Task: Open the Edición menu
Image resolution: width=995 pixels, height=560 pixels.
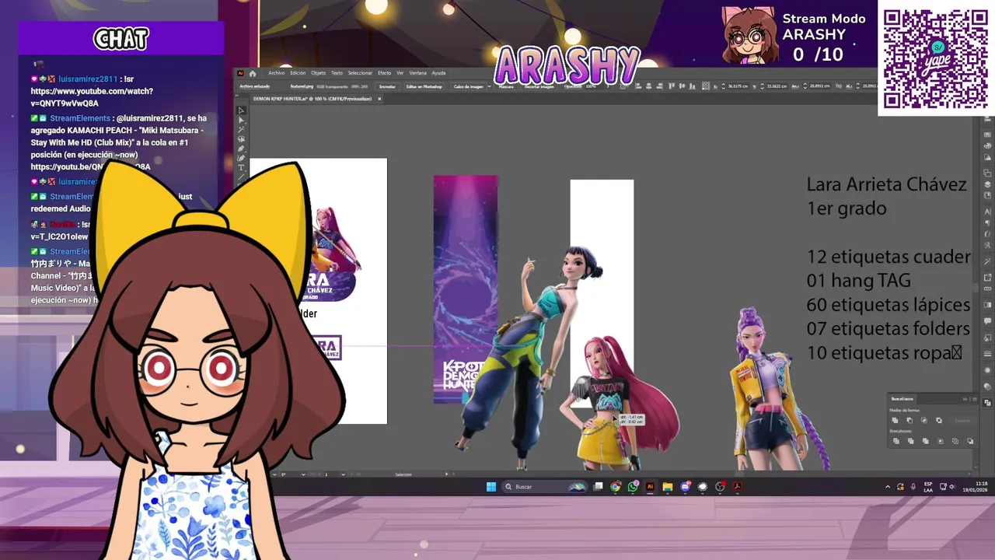Action: [x=298, y=73]
